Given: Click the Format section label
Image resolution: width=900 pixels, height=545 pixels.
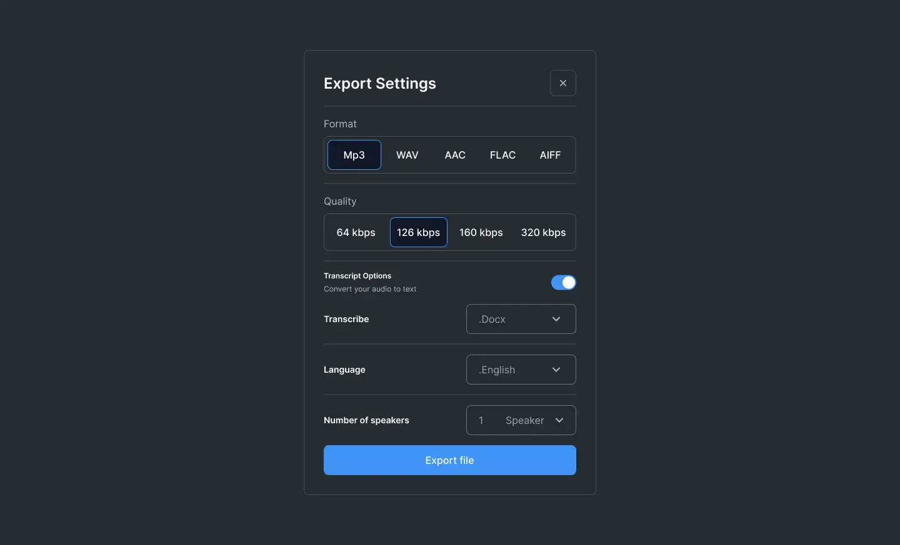Looking at the screenshot, I should coord(340,124).
